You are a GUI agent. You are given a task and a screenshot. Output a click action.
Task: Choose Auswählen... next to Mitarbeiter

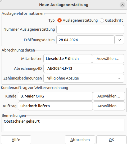tap(108, 59)
